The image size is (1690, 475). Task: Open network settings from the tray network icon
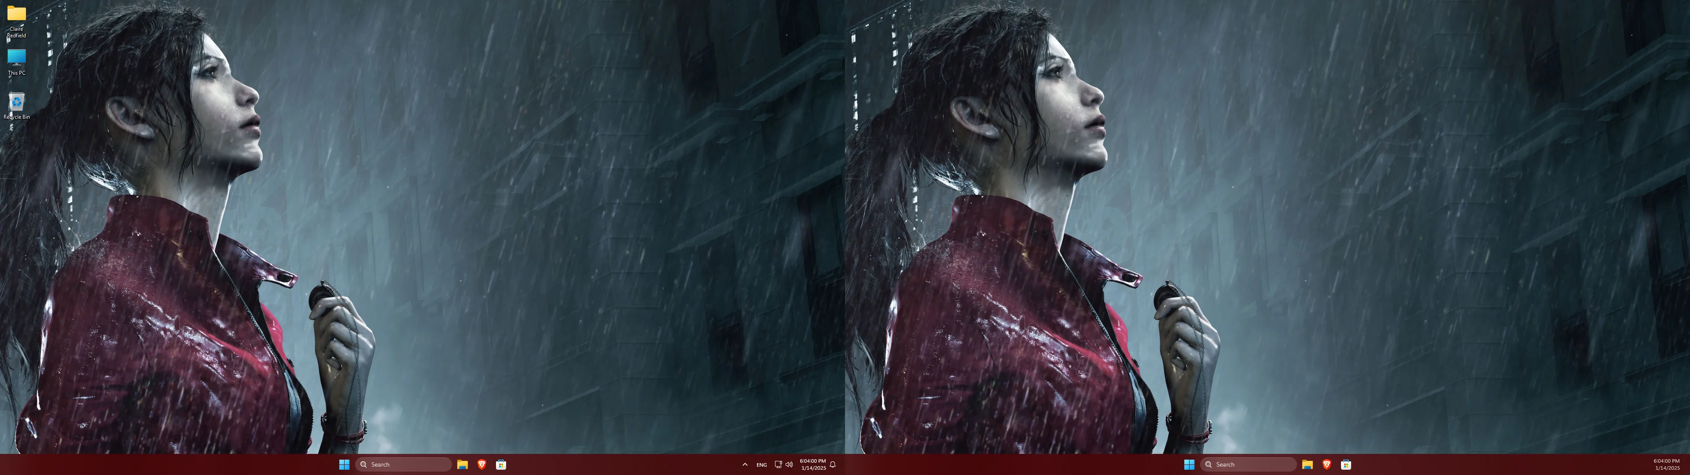pyautogui.click(x=778, y=464)
